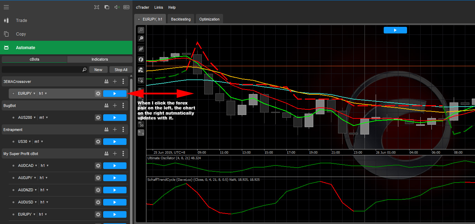Screen dimensions: 475x224
Task: Select the EURJPY, h1 chart tab
Action: (x=151, y=19)
